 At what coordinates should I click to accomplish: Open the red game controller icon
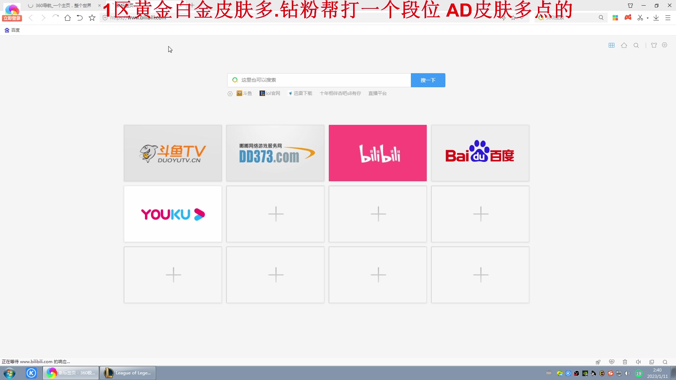(628, 18)
